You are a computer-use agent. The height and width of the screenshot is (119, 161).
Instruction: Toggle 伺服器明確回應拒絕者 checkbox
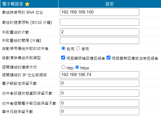coord(63,58)
